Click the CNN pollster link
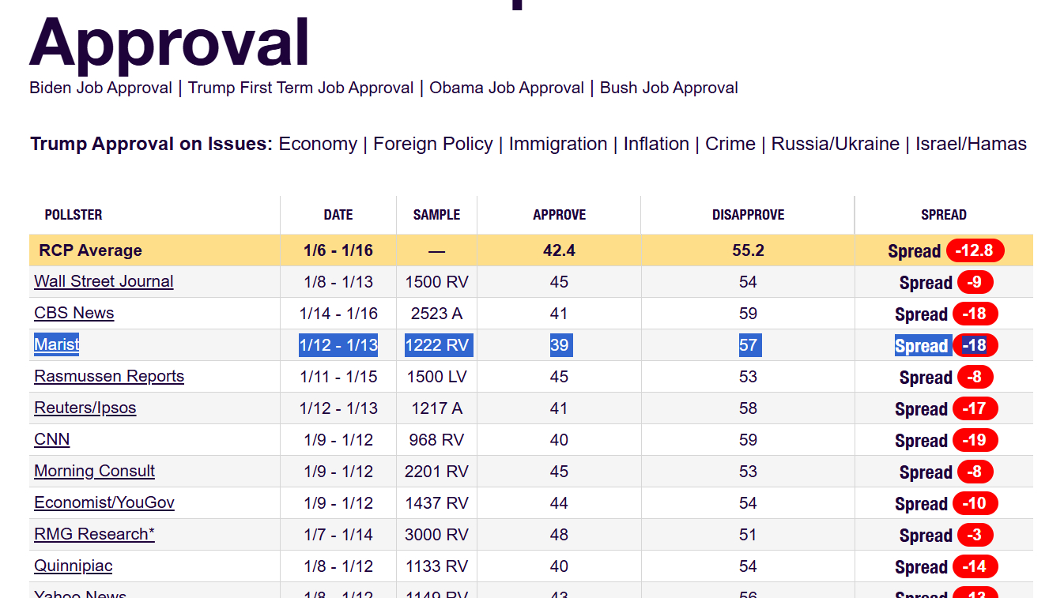Viewport: 1049px width, 598px height. pyautogui.click(x=51, y=439)
